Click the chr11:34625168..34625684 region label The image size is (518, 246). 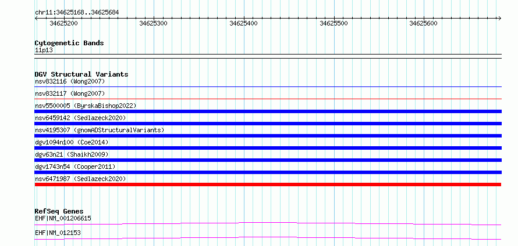pyautogui.click(x=77, y=13)
